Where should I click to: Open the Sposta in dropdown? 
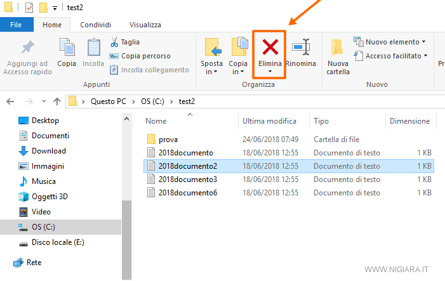211,68
